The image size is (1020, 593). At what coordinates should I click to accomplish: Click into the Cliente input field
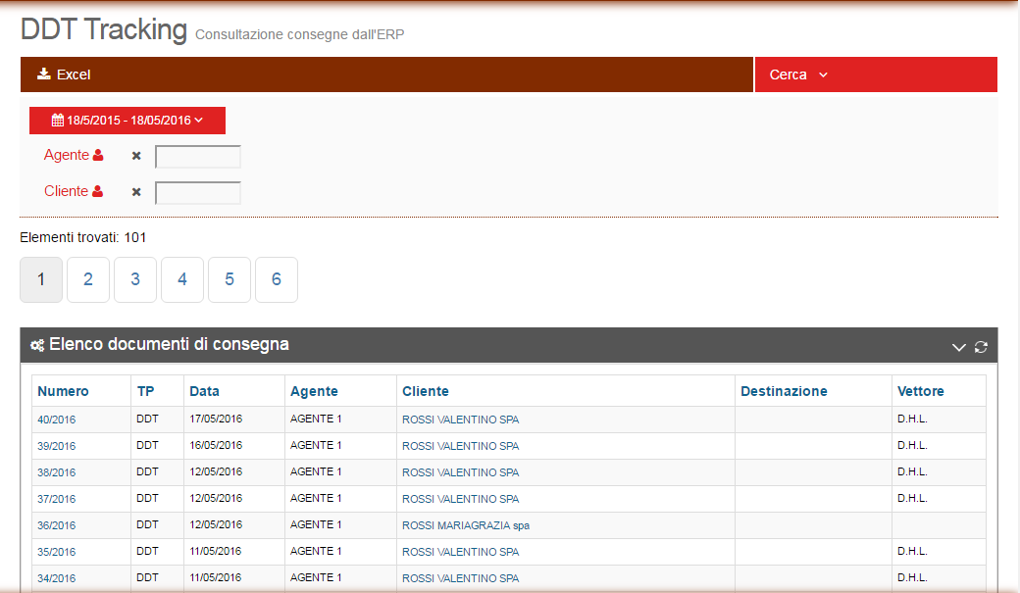click(198, 193)
